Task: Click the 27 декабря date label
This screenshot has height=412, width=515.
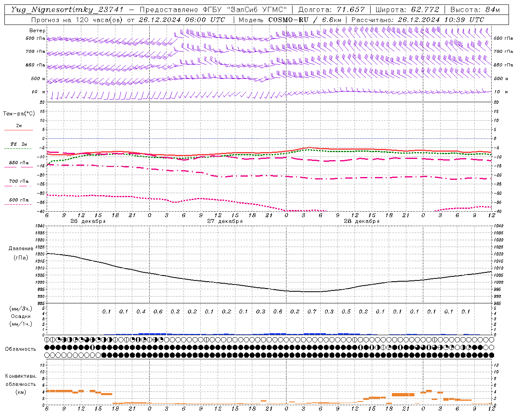Action: (x=225, y=221)
